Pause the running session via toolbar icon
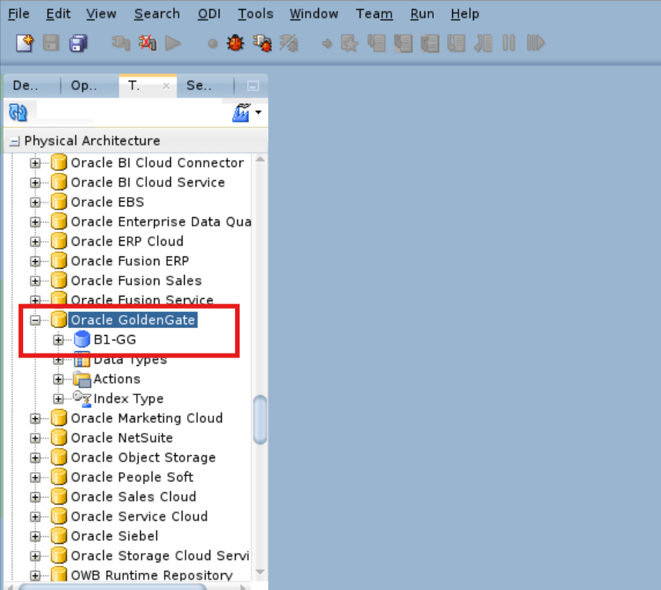 (509, 43)
